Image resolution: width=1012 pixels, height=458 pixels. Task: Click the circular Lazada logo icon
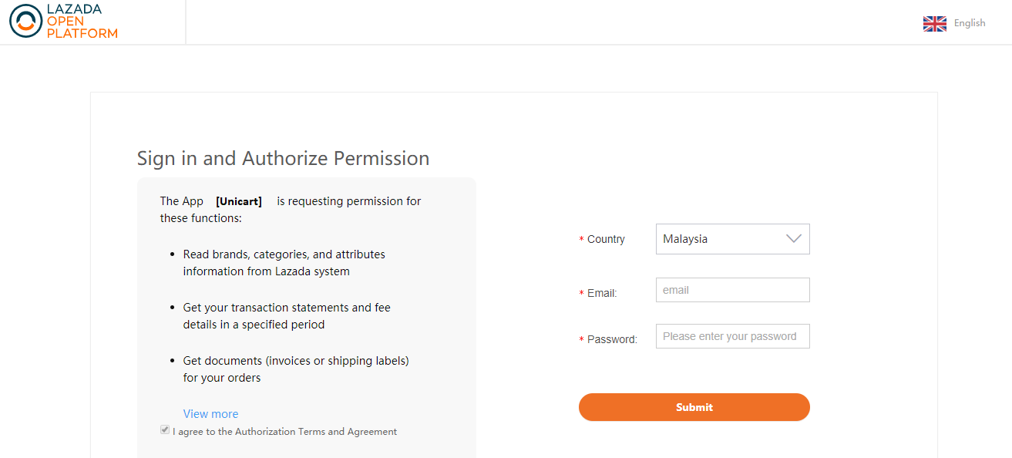26,21
